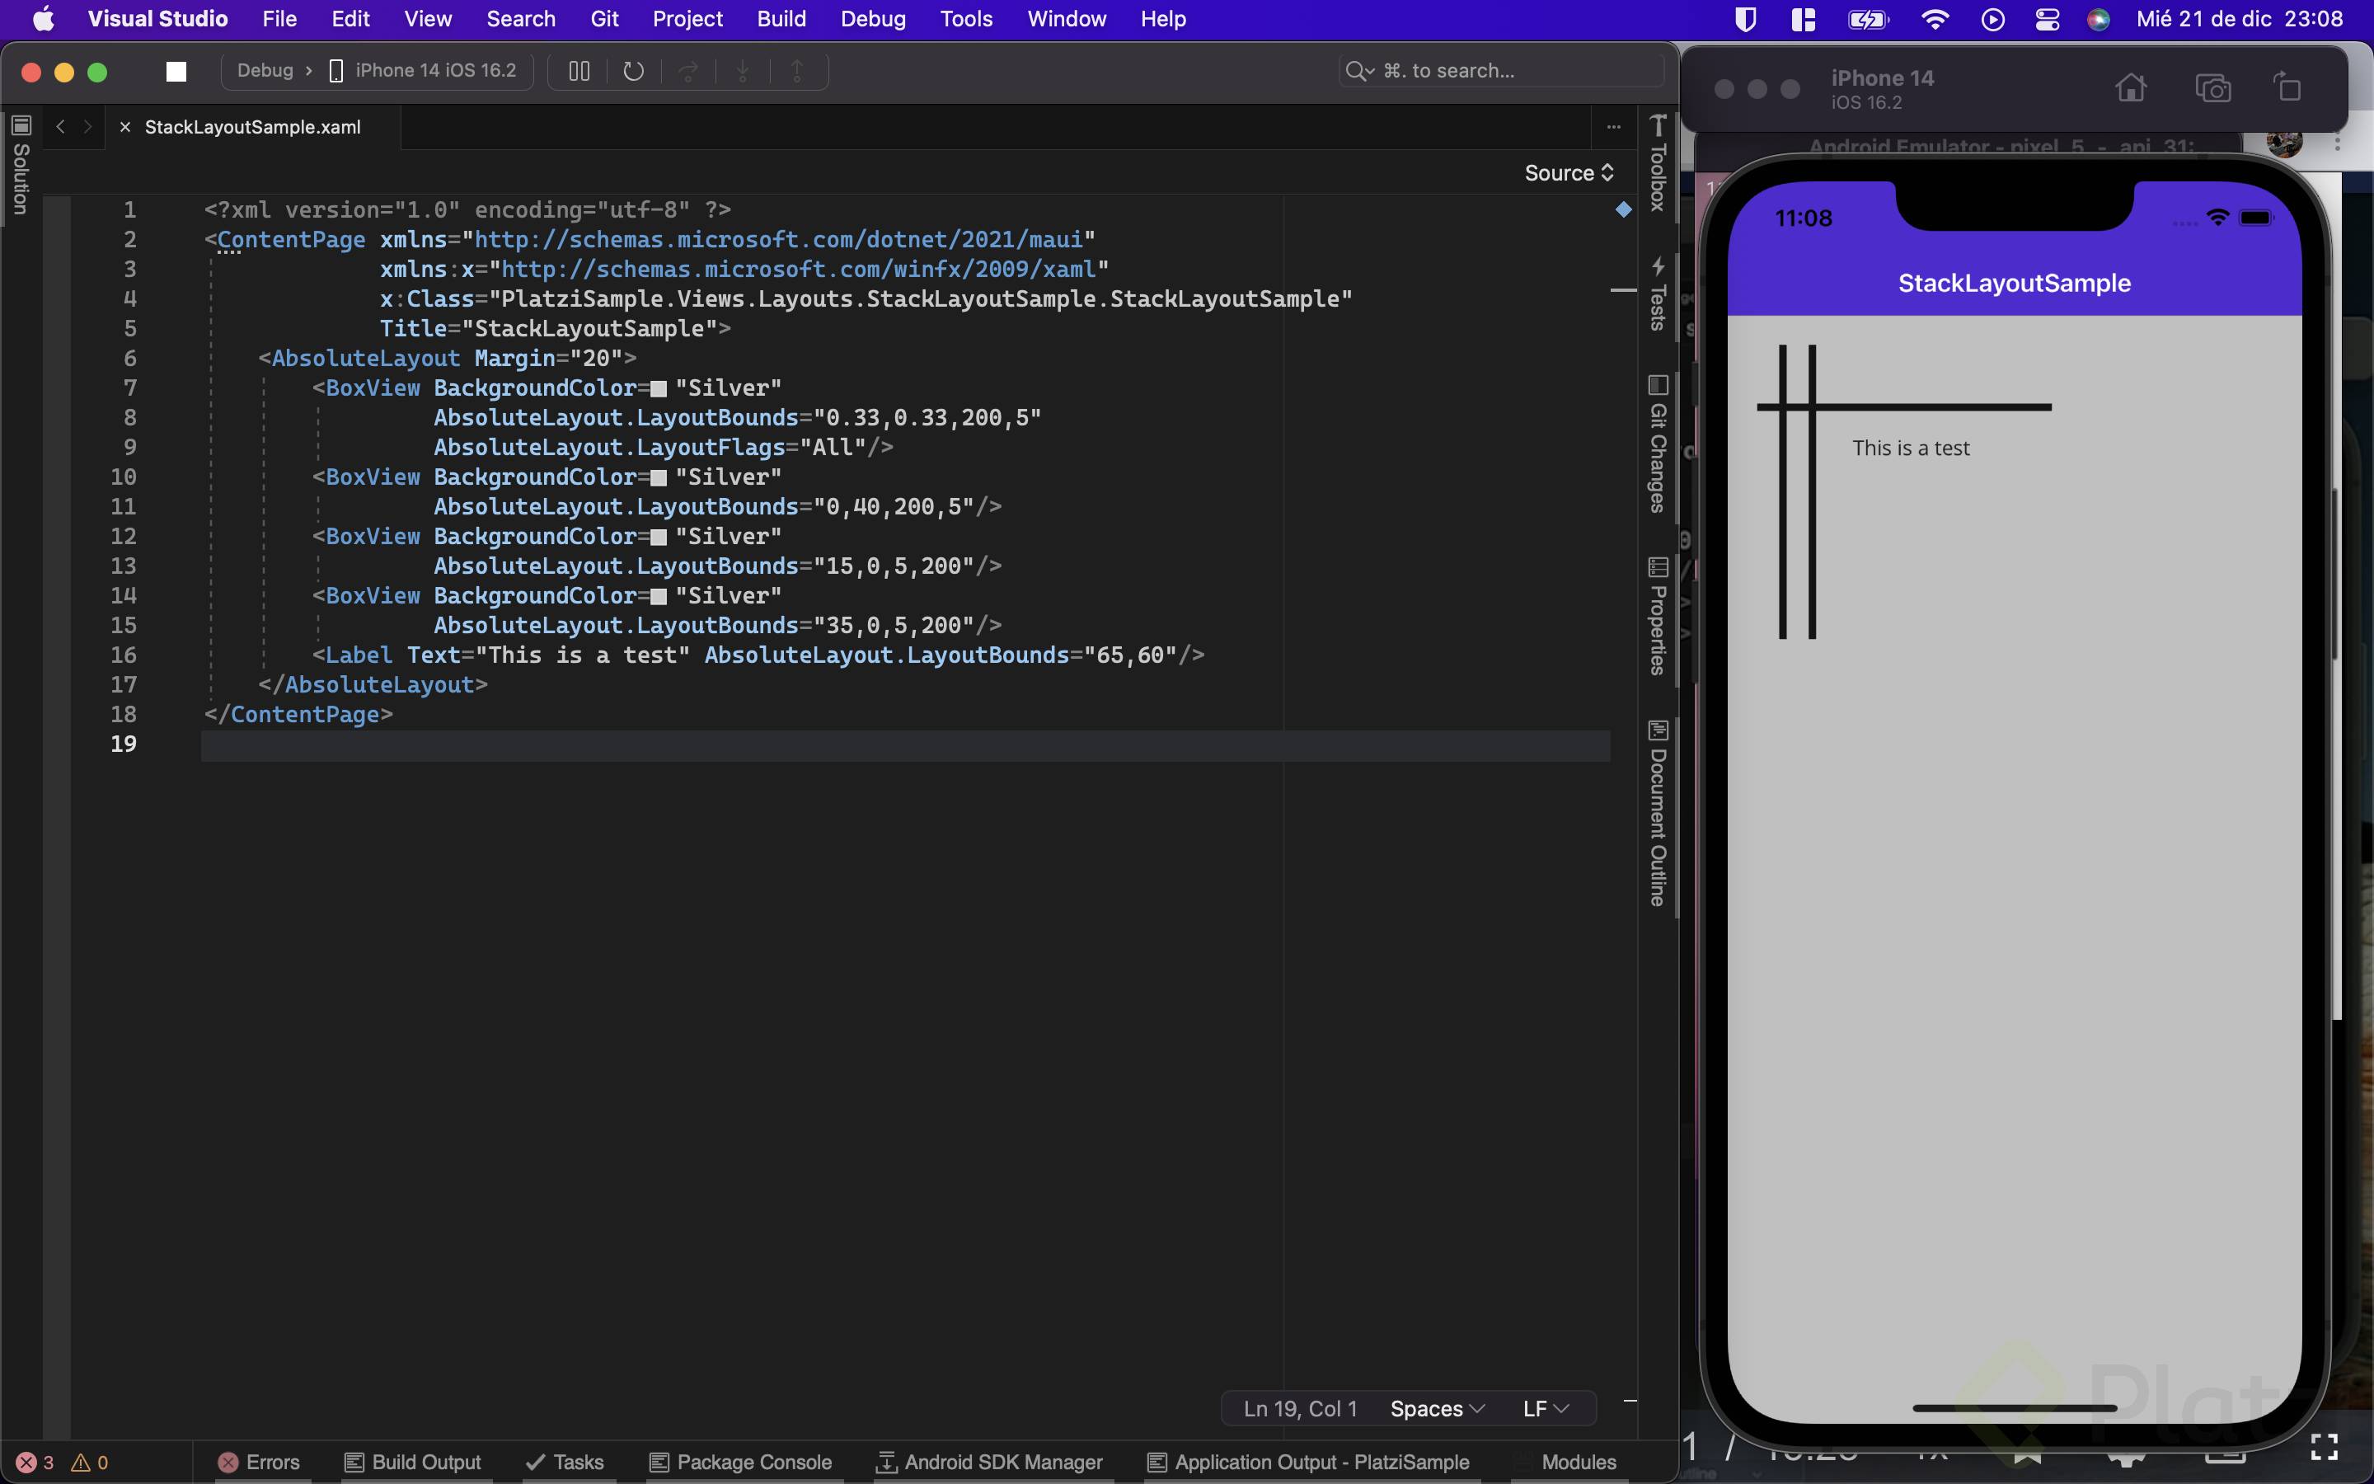This screenshot has width=2374, height=1484.
Task: Click the restart debugging circular arrow
Action: tap(634, 72)
